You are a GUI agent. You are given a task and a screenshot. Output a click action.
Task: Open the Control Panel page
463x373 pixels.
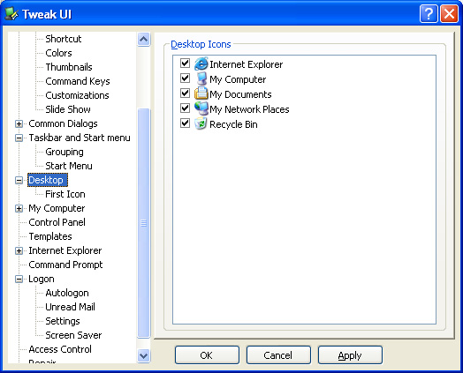coord(57,222)
